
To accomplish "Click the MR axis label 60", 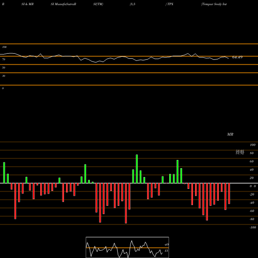I will pyautogui.click(x=251, y=162).
